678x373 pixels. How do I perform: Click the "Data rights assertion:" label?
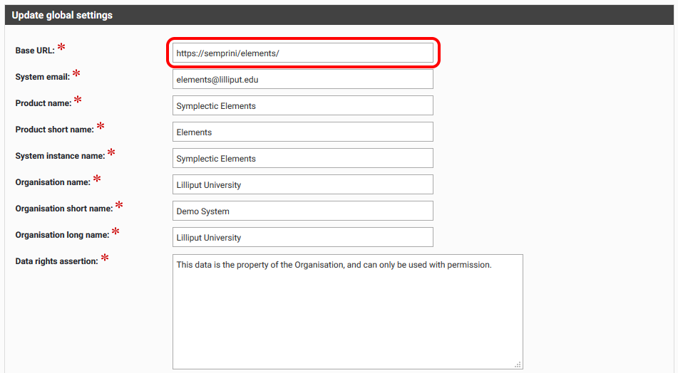click(56, 261)
